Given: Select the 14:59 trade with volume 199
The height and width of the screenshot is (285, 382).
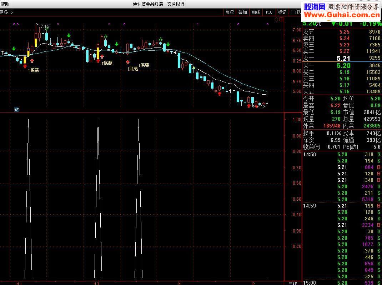Looking at the screenshot, I should point(342,206).
